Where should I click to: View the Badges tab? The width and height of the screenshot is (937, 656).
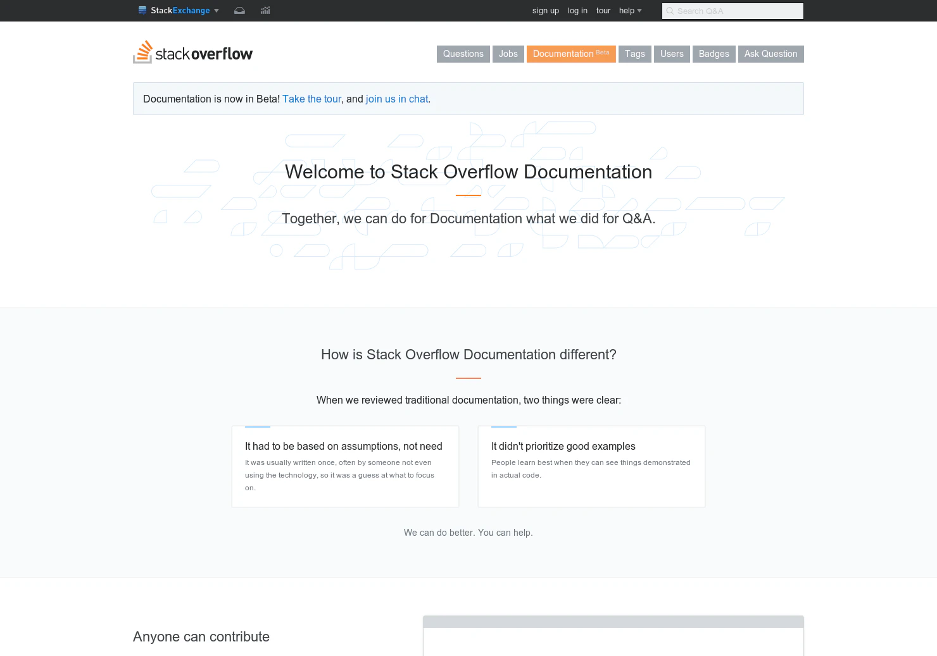714,54
